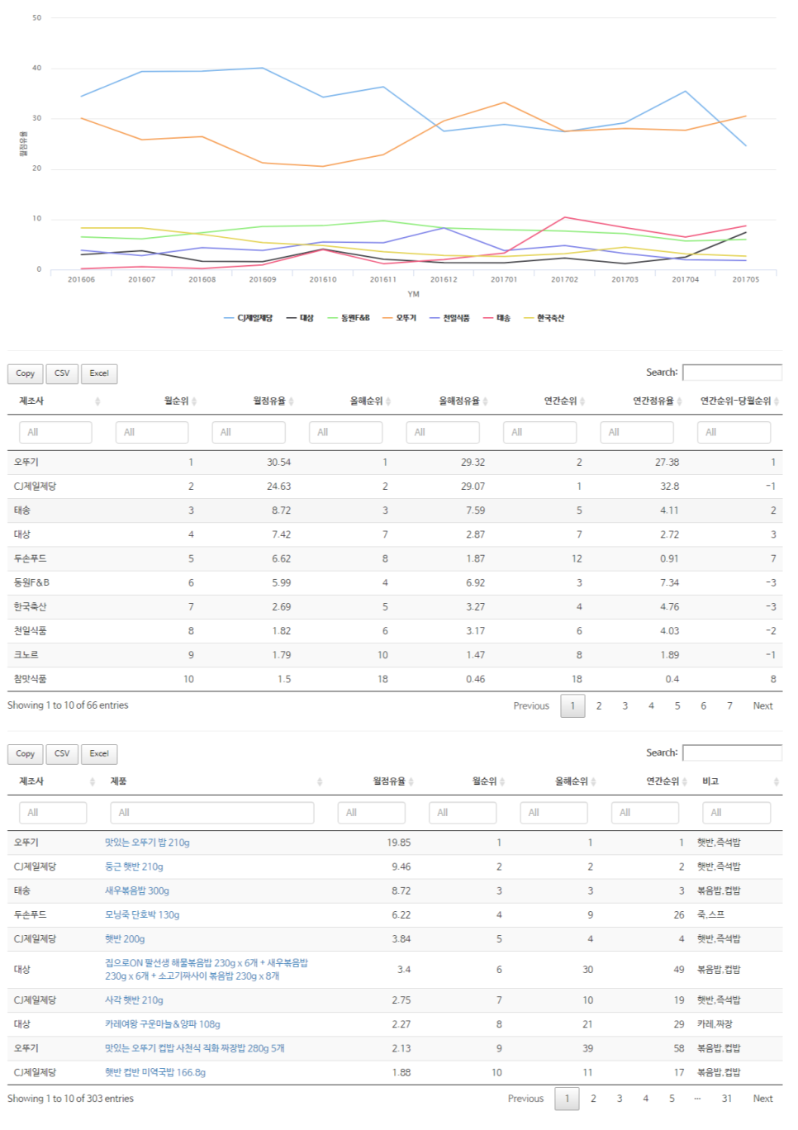Copy the manufacturer share table data
The image size is (798, 1130).
pos(26,373)
